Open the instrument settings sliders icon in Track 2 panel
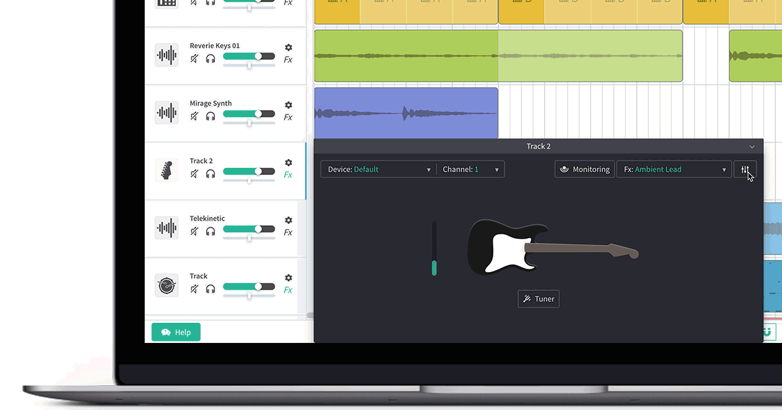 pos(746,169)
